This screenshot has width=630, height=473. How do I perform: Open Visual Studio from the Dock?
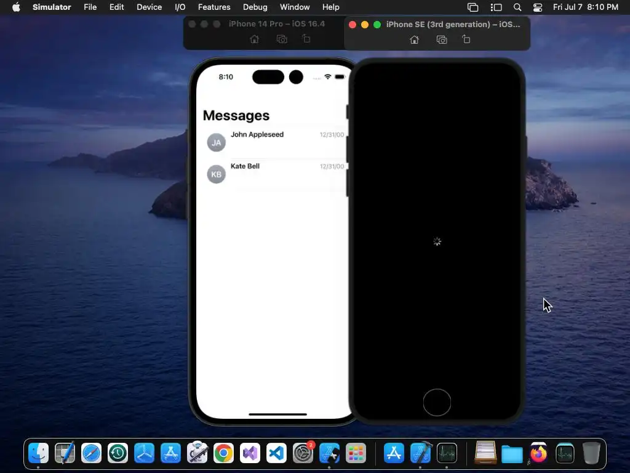pyautogui.click(x=250, y=453)
